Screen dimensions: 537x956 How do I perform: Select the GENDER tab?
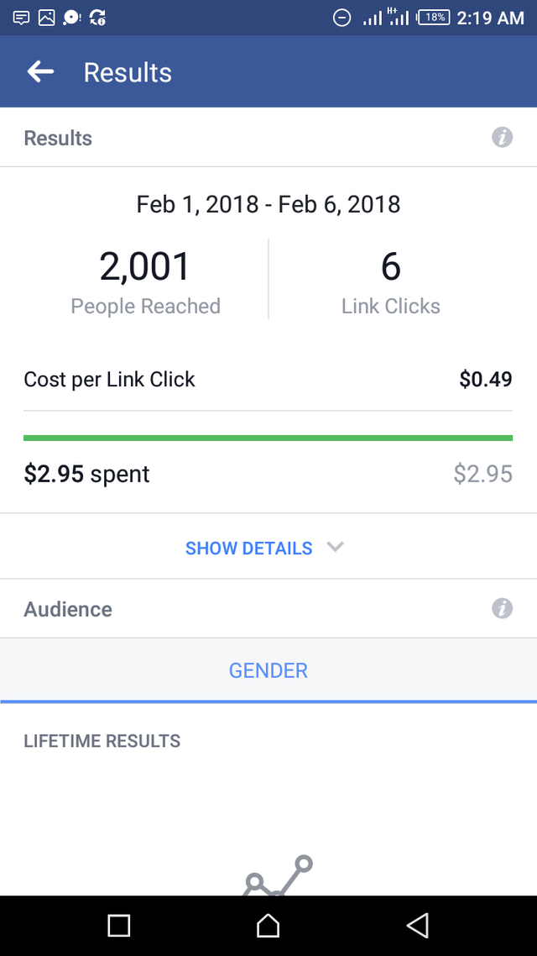268,670
